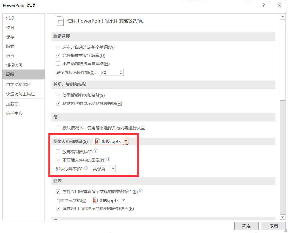The image size is (288, 233).
Task: Click the info icon next to 默认分辨率
Action: (x=86, y=168)
